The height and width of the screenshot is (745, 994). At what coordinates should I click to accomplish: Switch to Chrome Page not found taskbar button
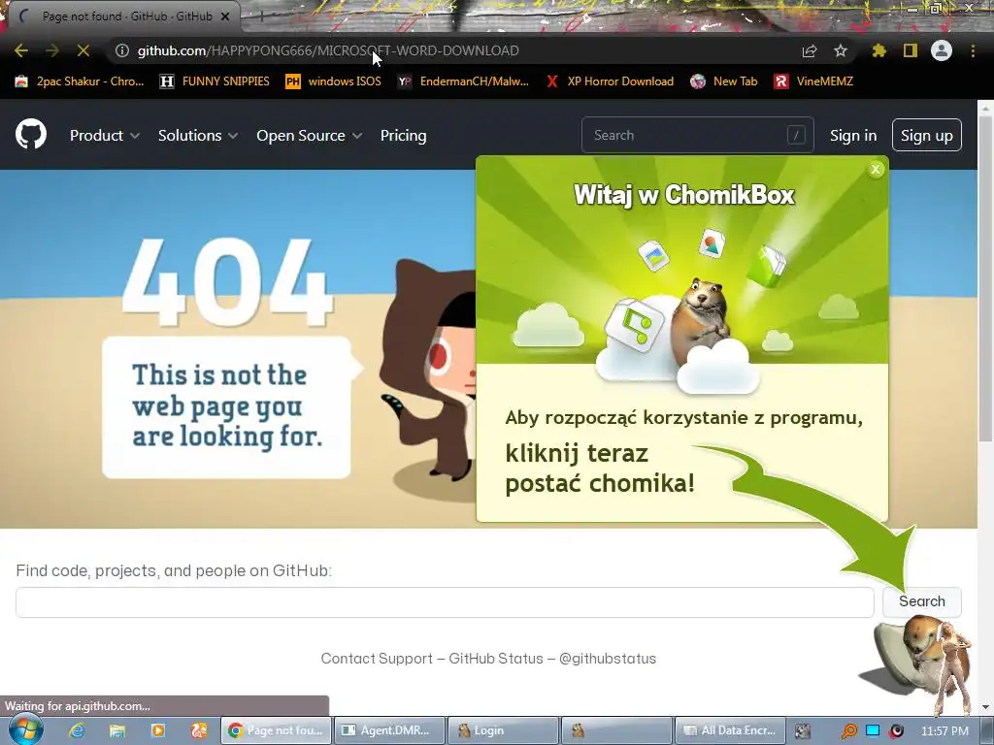click(276, 730)
